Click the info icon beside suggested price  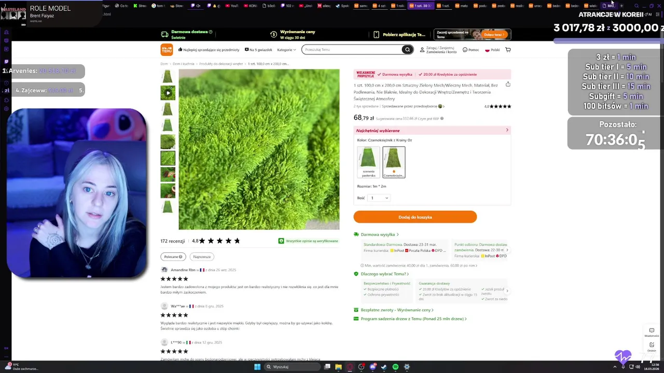(x=441, y=119)
